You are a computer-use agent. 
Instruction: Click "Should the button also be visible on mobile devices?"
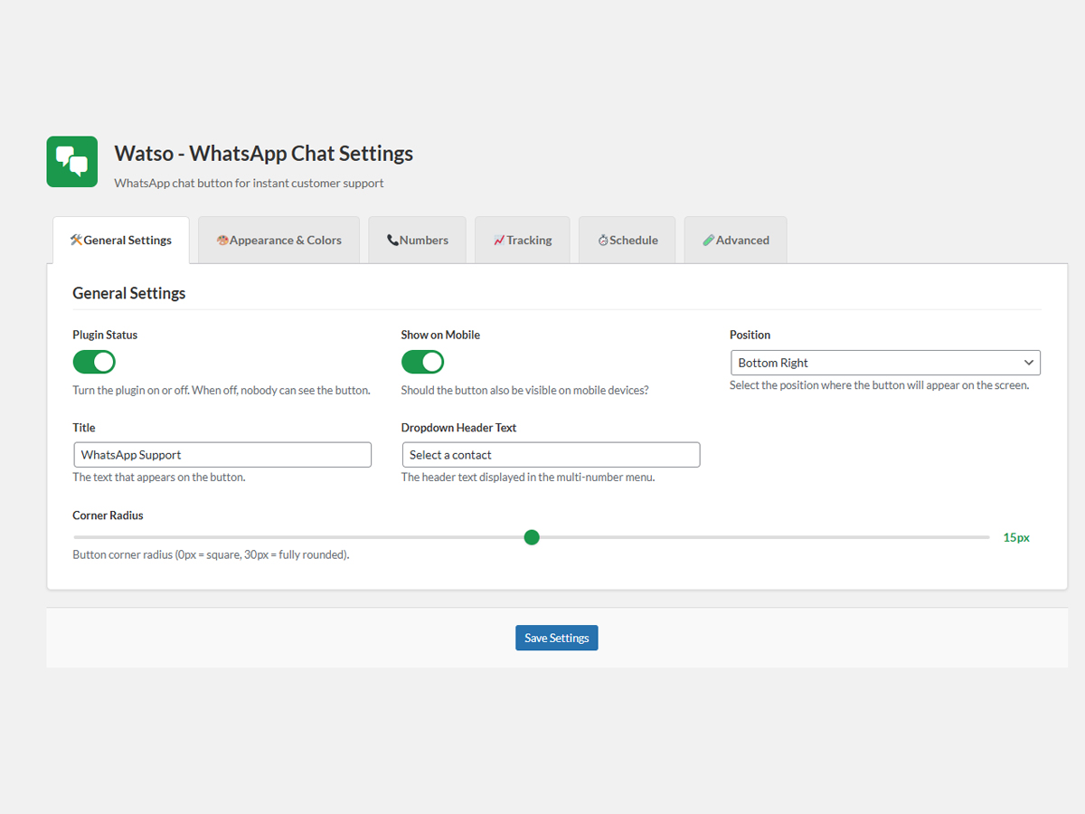pyautogui.click(x=525, y=391)
